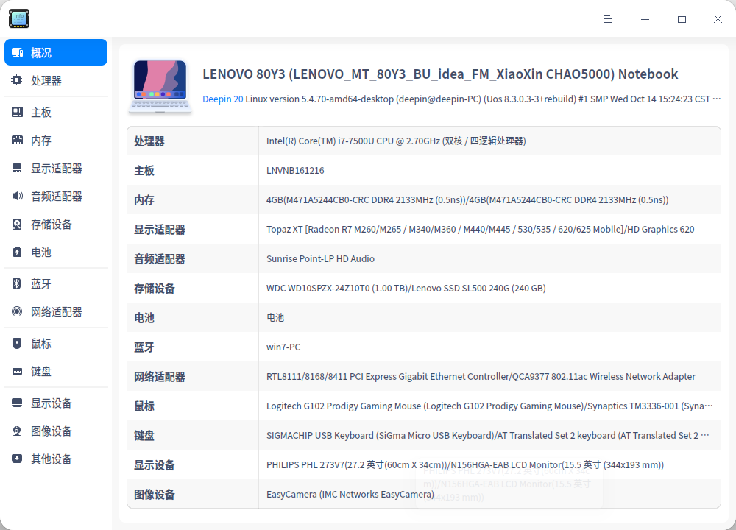Screen dimensions: 736x530
Task: Switch to the 内存 sidebar page
Action: (56, 140)
